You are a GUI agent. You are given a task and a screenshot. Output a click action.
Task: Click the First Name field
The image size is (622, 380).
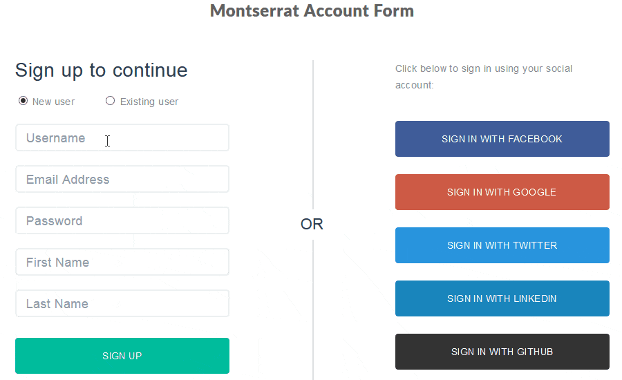pos(122,263)
